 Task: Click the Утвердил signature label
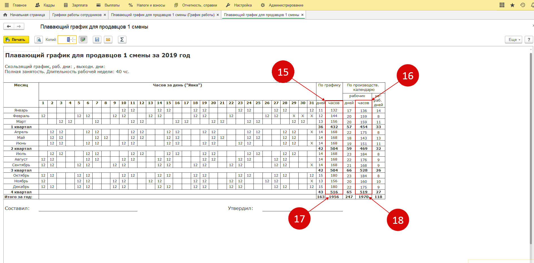(240, 208)
